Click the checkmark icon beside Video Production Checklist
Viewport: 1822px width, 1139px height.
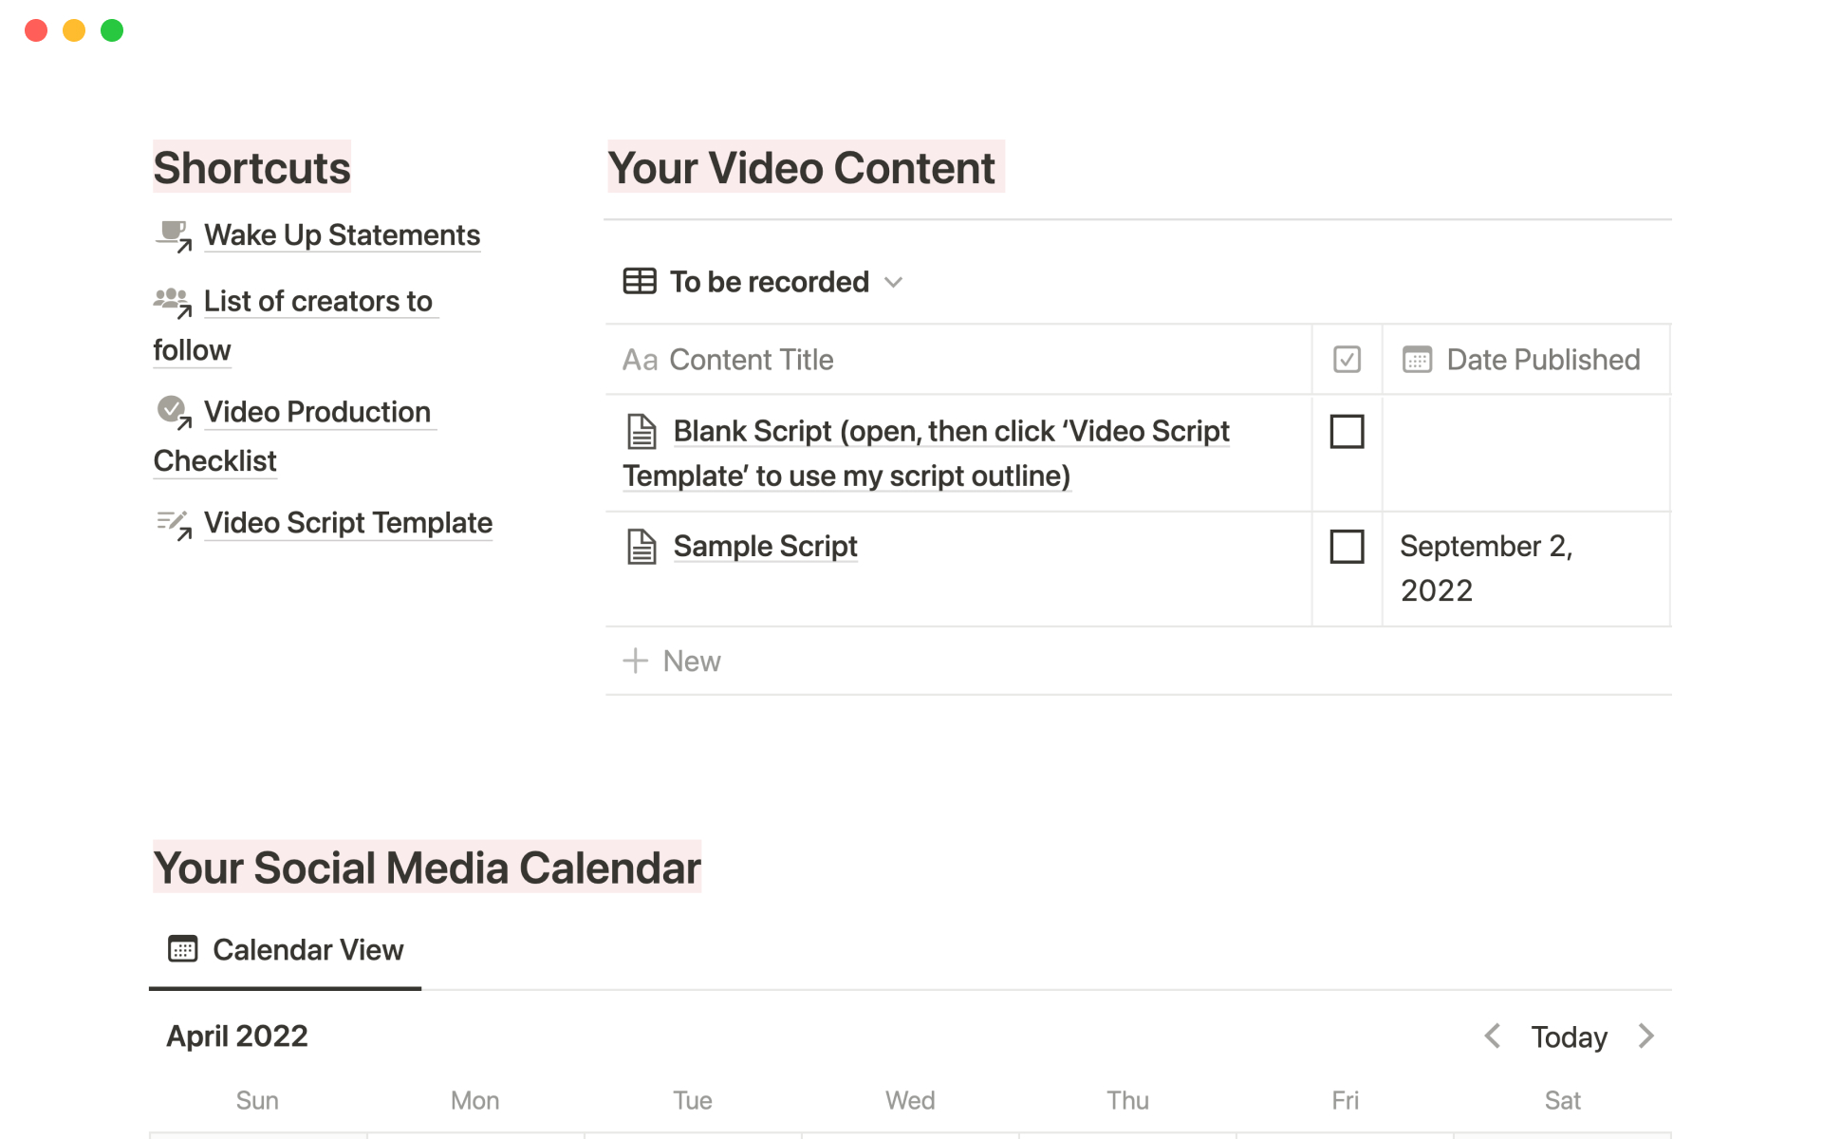[173, 411]
